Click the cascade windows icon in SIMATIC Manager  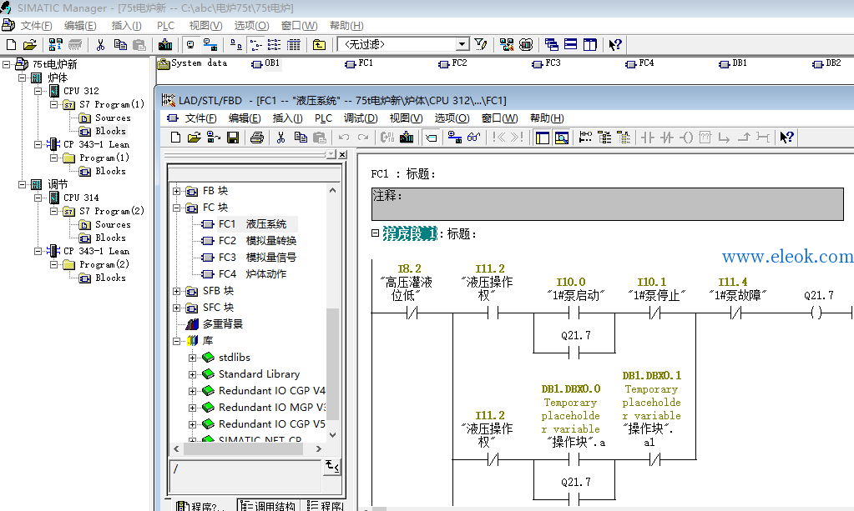[x=551, y=44]
